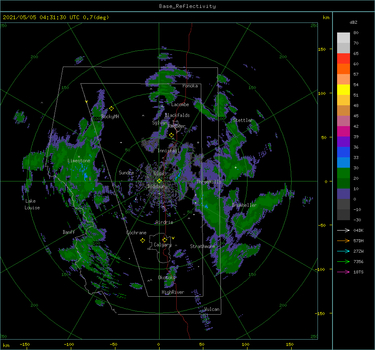This screenshot has height=350, width=375.
Task: Click the yellow -150 bottom axis label
Action: tap(25, 344)
